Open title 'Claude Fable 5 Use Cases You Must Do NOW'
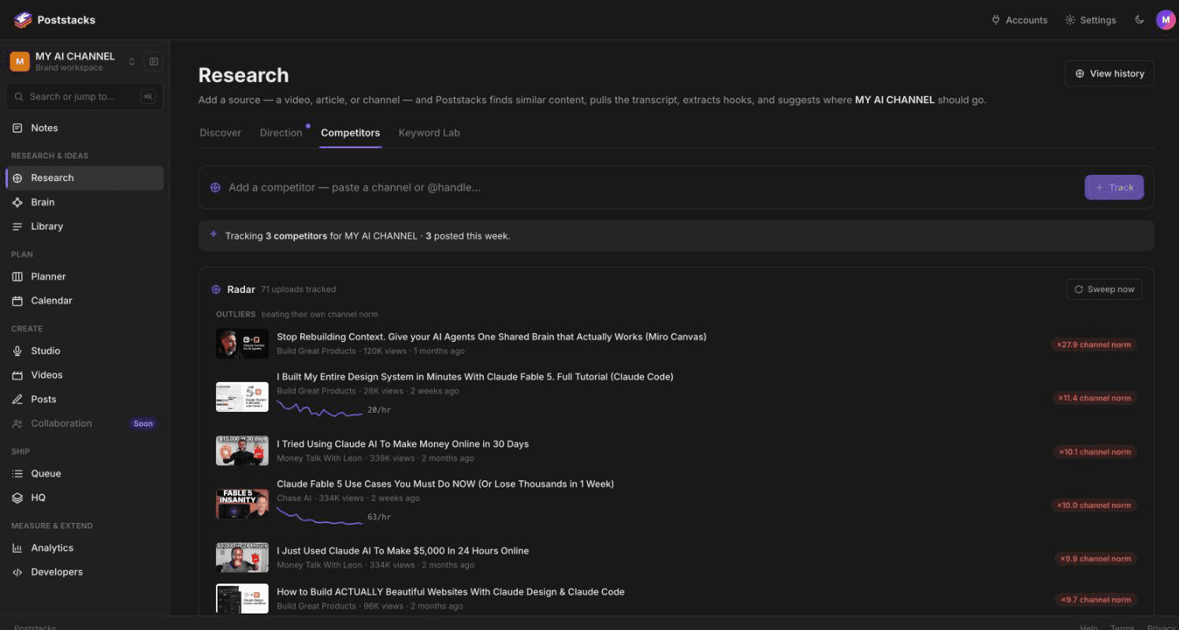 (x=445, y=484)
